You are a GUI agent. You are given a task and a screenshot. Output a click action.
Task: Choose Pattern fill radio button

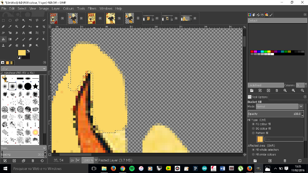pos(253,133)
